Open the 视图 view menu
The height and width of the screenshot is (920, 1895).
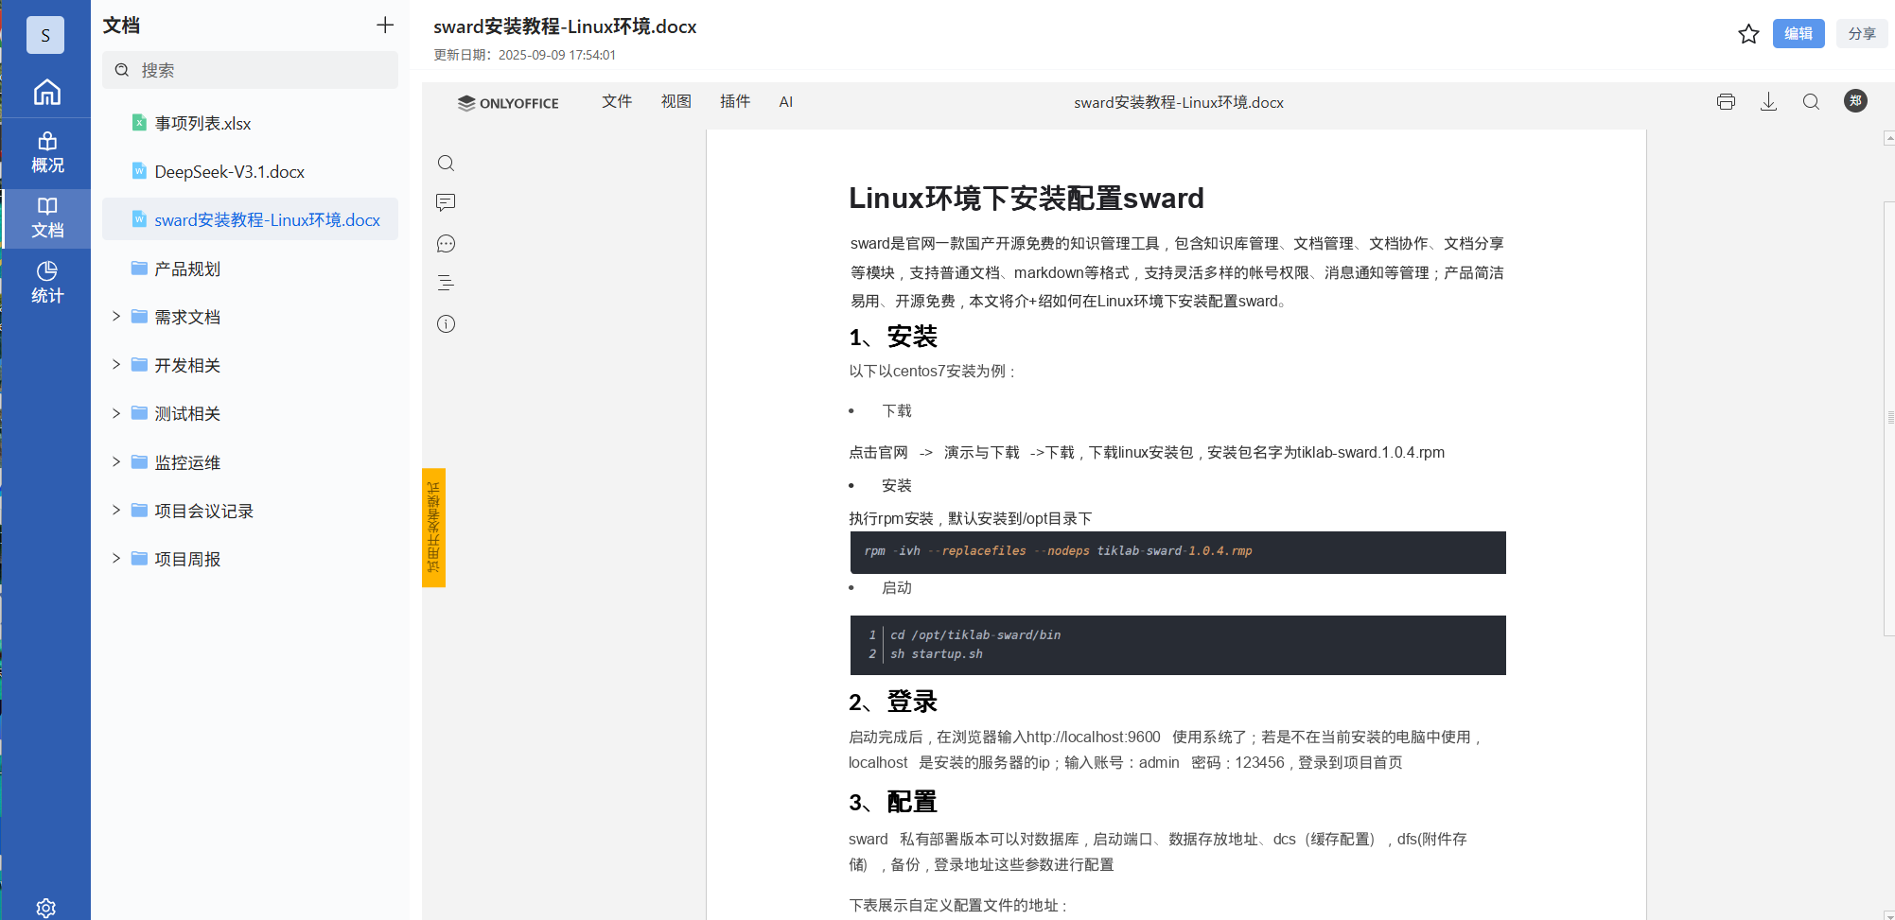(x=676, y=102)
